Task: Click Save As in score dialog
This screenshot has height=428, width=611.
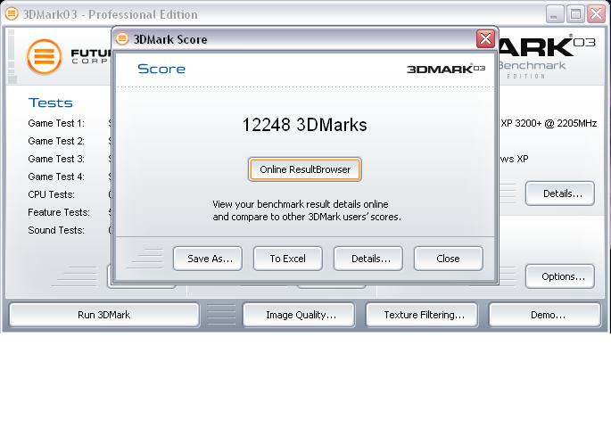Action: [208, 259]
